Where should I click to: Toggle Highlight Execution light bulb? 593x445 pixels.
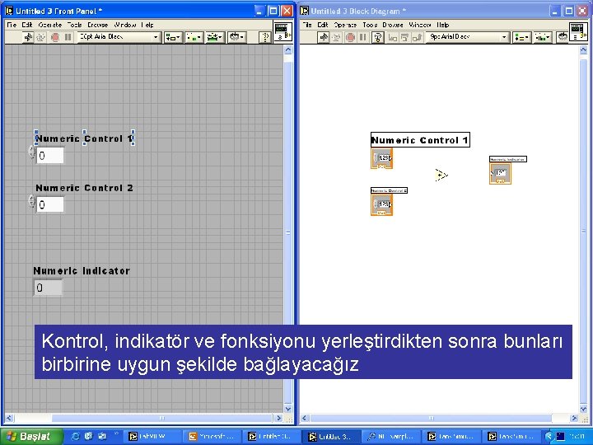point(377,37)
